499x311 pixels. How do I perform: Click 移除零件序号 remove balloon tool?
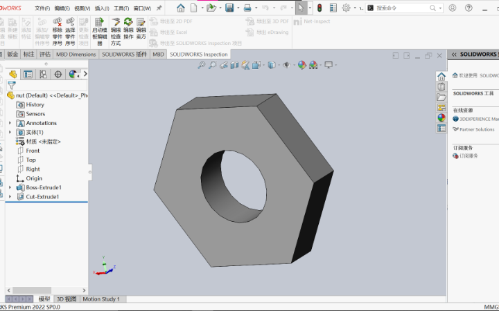coord(58,32)
